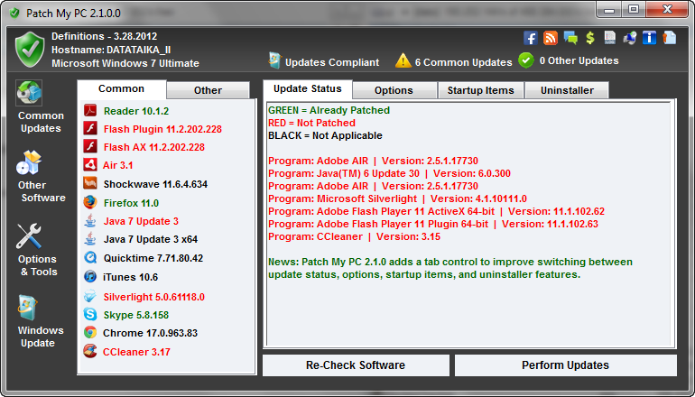695x397 pixels.
Task: Click the Flash AX icon
Action: (90, 147)
